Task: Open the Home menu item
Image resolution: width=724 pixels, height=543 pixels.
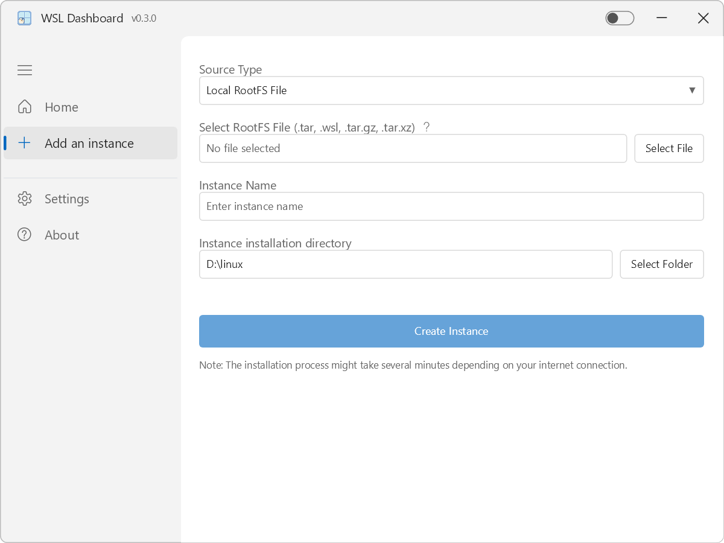Action: (x=62, y=107)
